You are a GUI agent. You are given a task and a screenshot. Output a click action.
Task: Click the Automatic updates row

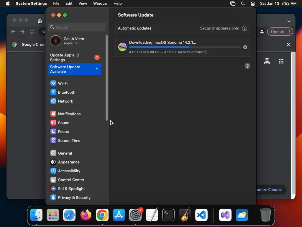coord(183,28)
